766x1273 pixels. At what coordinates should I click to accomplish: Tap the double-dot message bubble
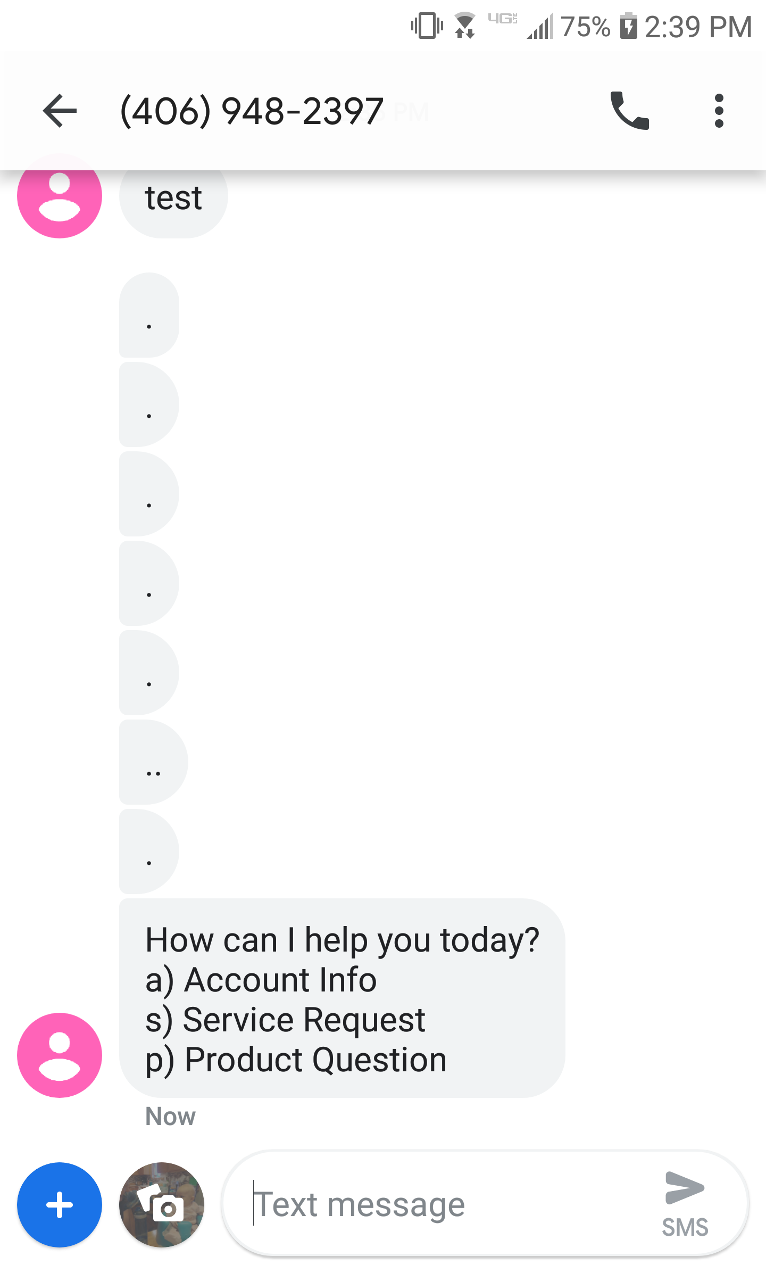pyautogui.click(x=153, y=773)
